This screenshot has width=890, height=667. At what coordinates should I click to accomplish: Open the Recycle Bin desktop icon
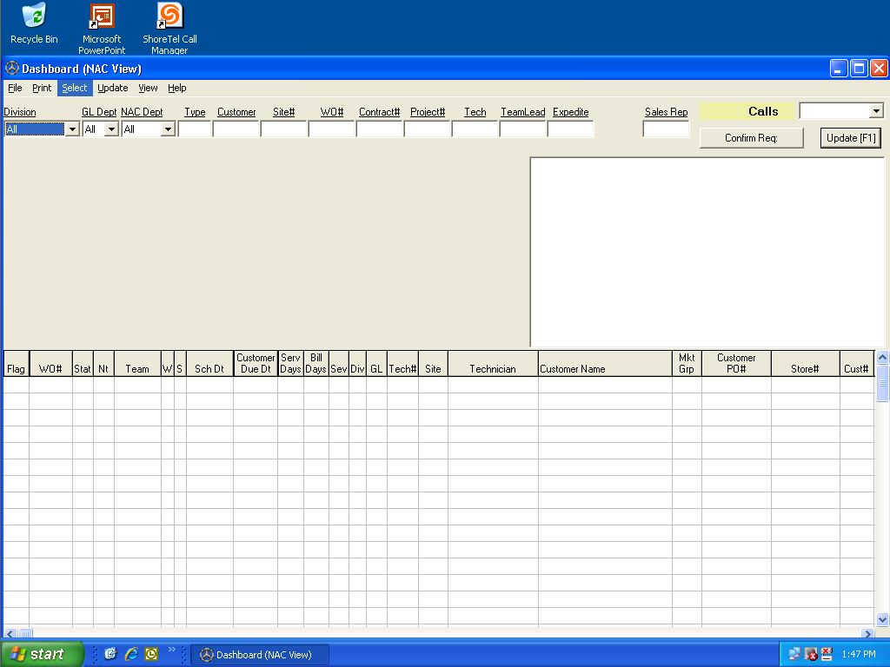pos(34,23)
